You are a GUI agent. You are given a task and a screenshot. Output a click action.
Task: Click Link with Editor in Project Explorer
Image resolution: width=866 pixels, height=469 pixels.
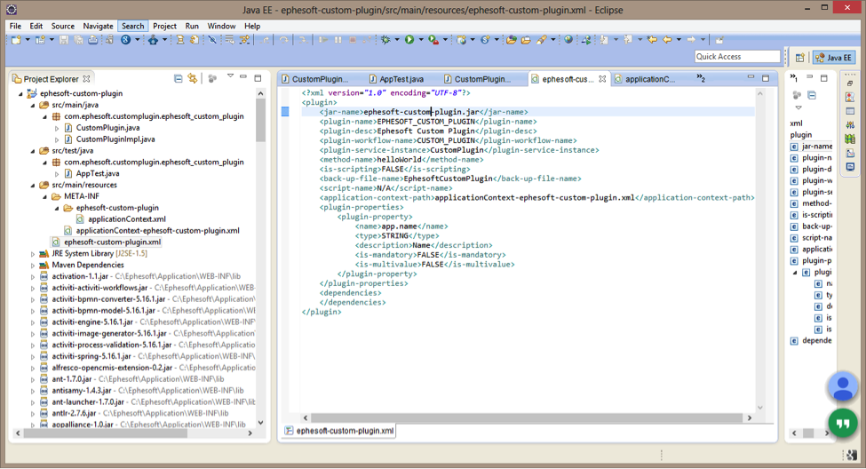click(x=192, y=78)
